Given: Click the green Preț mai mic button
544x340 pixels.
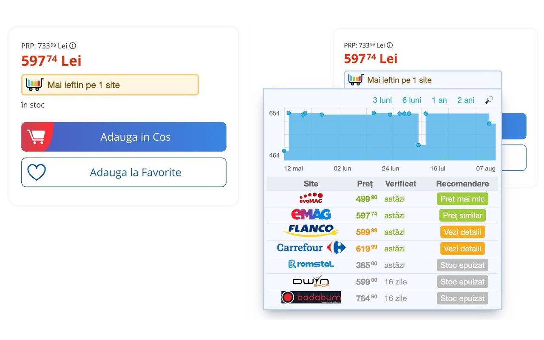Looking at the screenshot, I should click(462, 199).
